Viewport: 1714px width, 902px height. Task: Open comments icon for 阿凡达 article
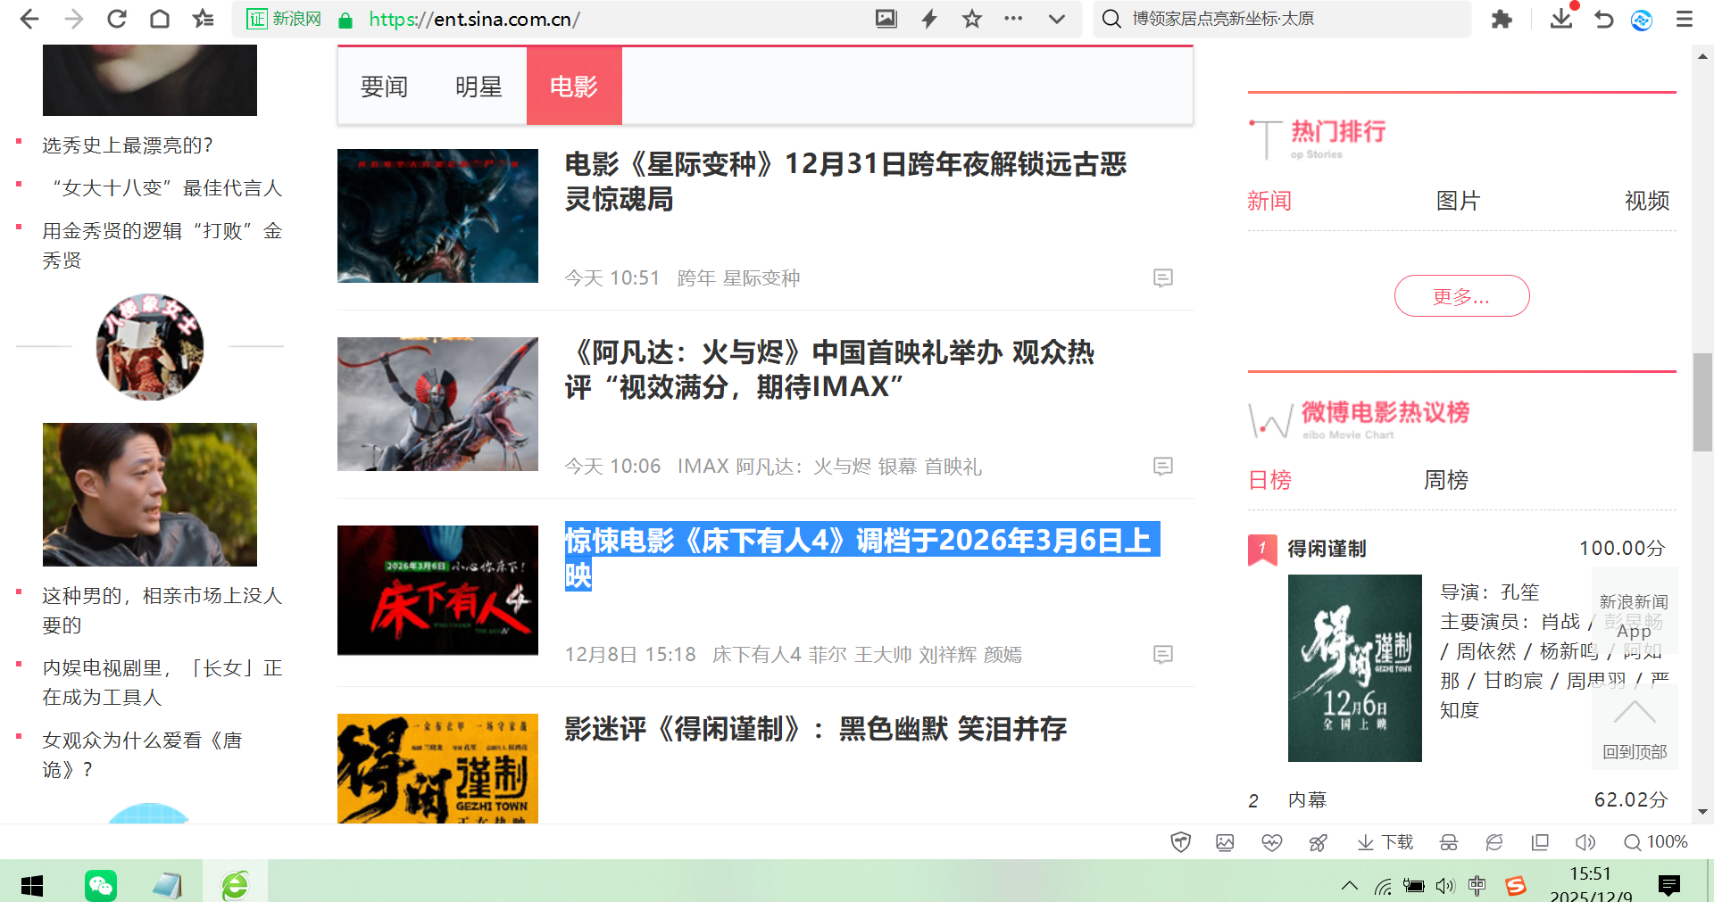point(1162,467)
